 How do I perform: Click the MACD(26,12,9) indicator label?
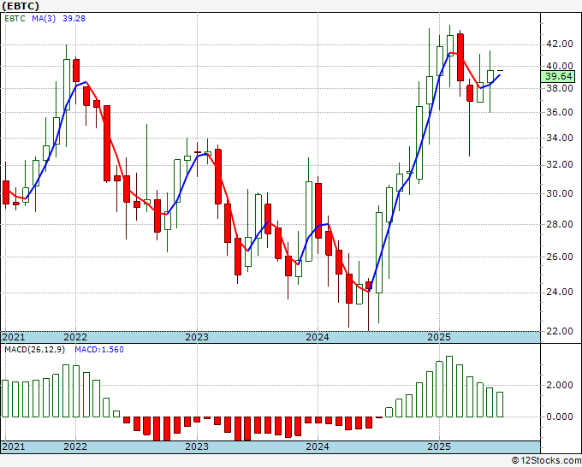[x=35, y=350]
